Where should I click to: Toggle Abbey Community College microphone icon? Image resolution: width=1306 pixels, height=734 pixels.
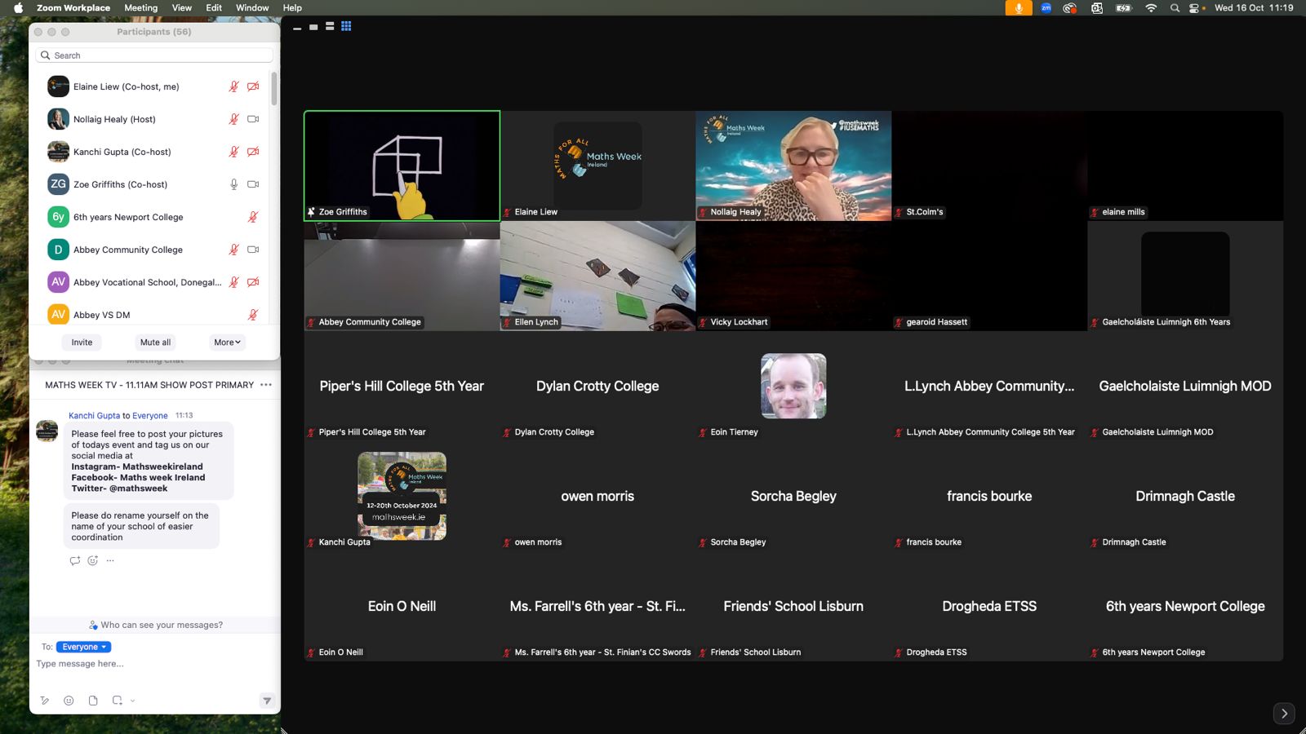coord(233,250)
